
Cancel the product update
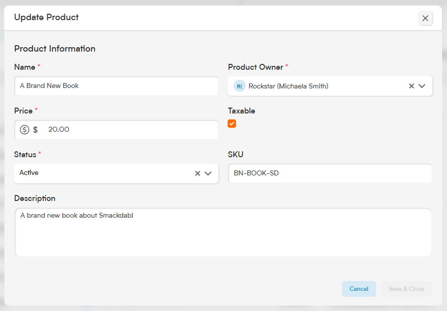pos(359,289)
